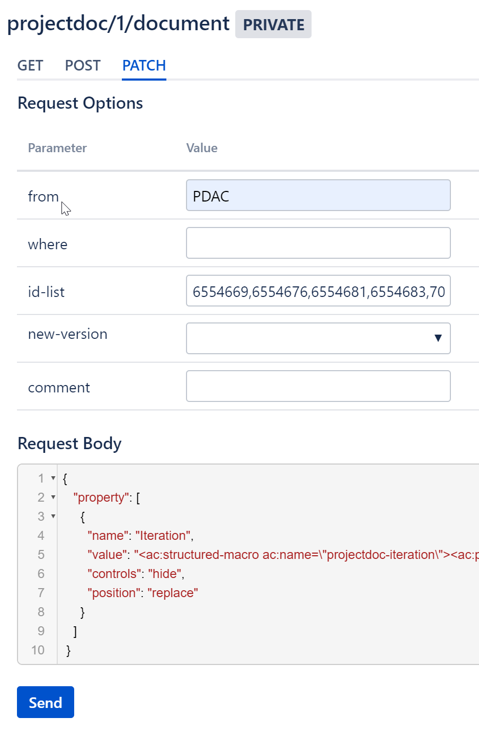
Task: Open the new-version dropdown
Action: coord(318,338)
